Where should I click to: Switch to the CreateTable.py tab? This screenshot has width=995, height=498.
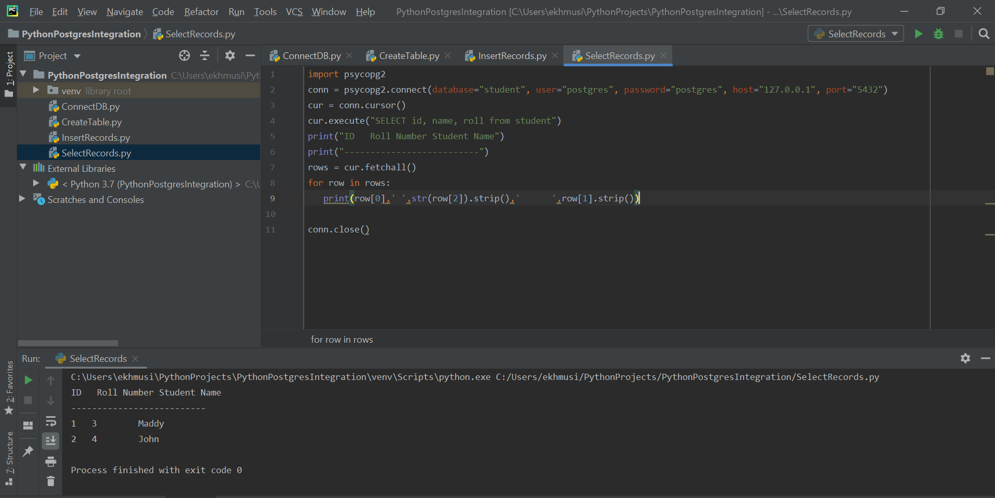coord(408,55)
